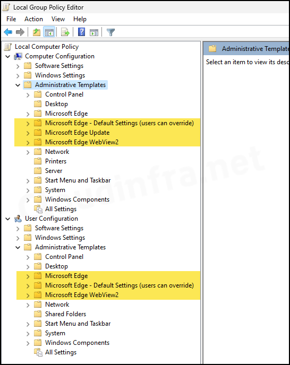The image size is (290, 365).
Task: Click the Up one level folder icon
Action: pyautogui.click(x=37, y=32)
